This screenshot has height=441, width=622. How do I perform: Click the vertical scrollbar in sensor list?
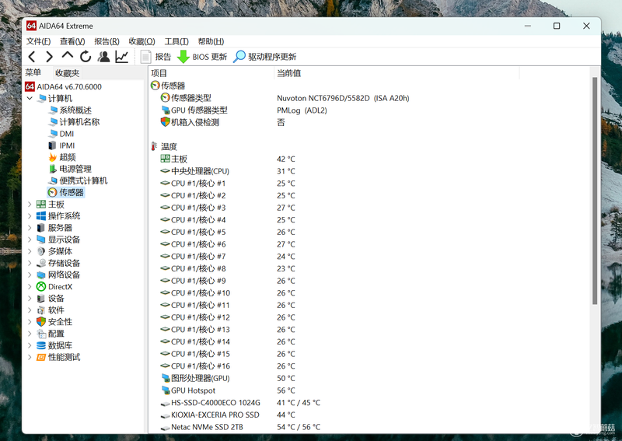pos(595,191)
